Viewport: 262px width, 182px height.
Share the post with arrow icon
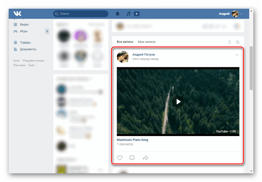(x=145, y=158)
